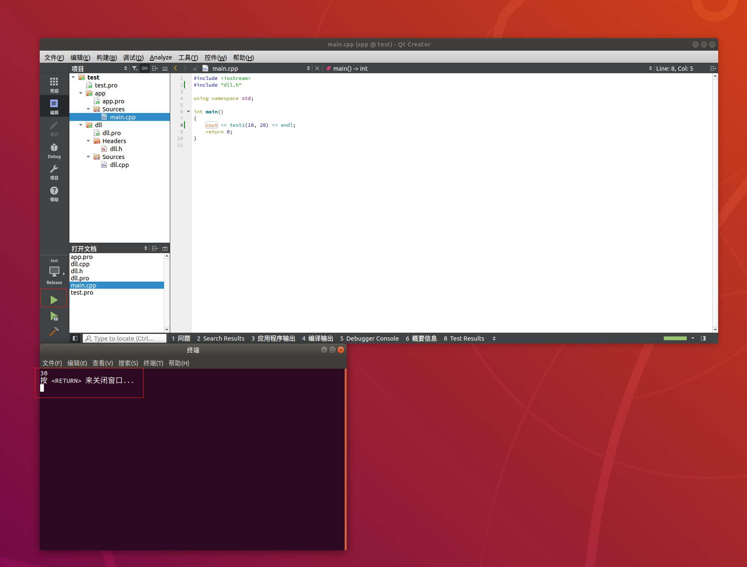Open the 工具(T) tools menu
The width and height of the screenshot is (747, 567).
click(188, 57)
